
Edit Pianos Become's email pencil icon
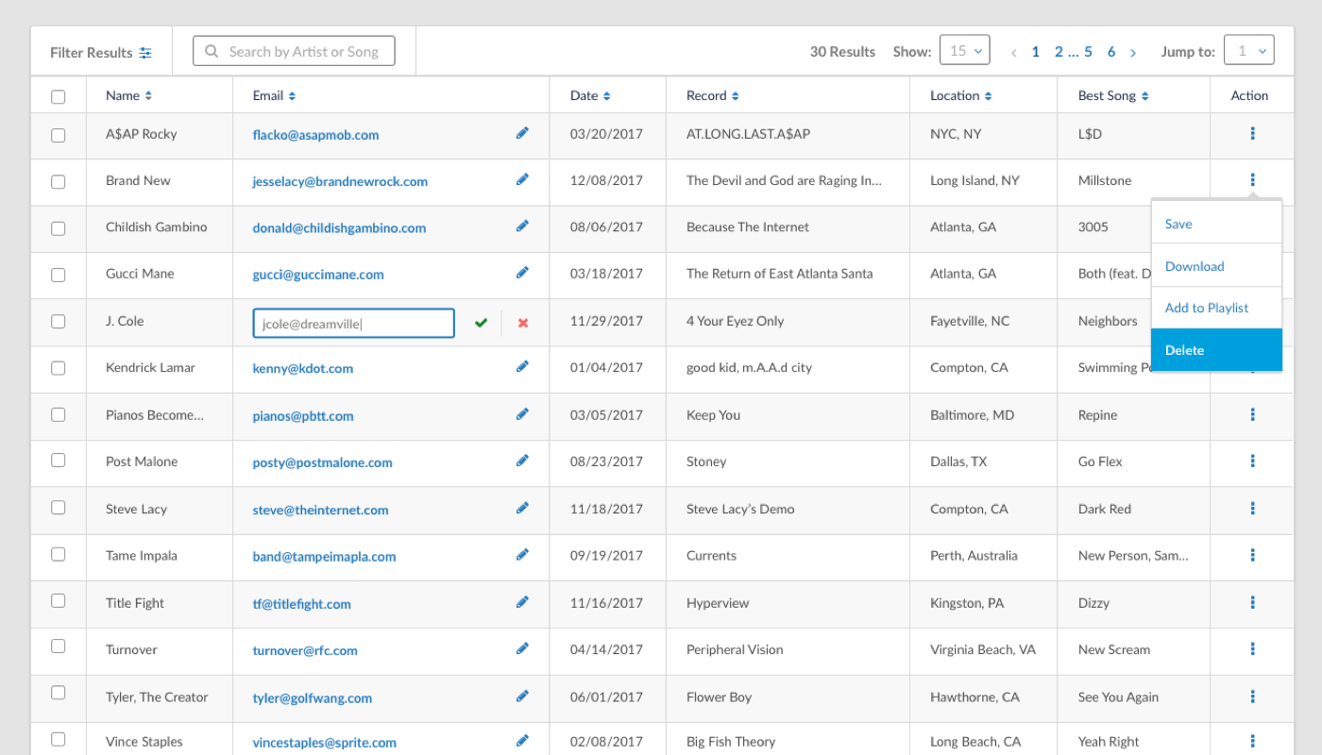(x=522, y=414)
